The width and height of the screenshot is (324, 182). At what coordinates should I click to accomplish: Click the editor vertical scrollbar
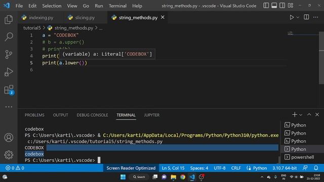pos(321,58)
